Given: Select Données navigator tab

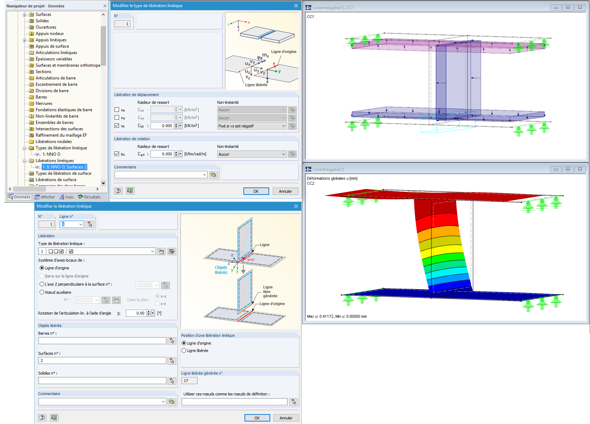Looking at the screenshot, I should [19, 197].
